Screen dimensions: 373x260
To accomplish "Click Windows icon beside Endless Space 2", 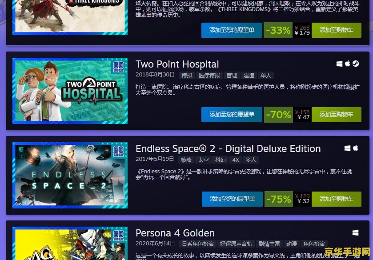I will pyautogui.click(x=347, y=148).
